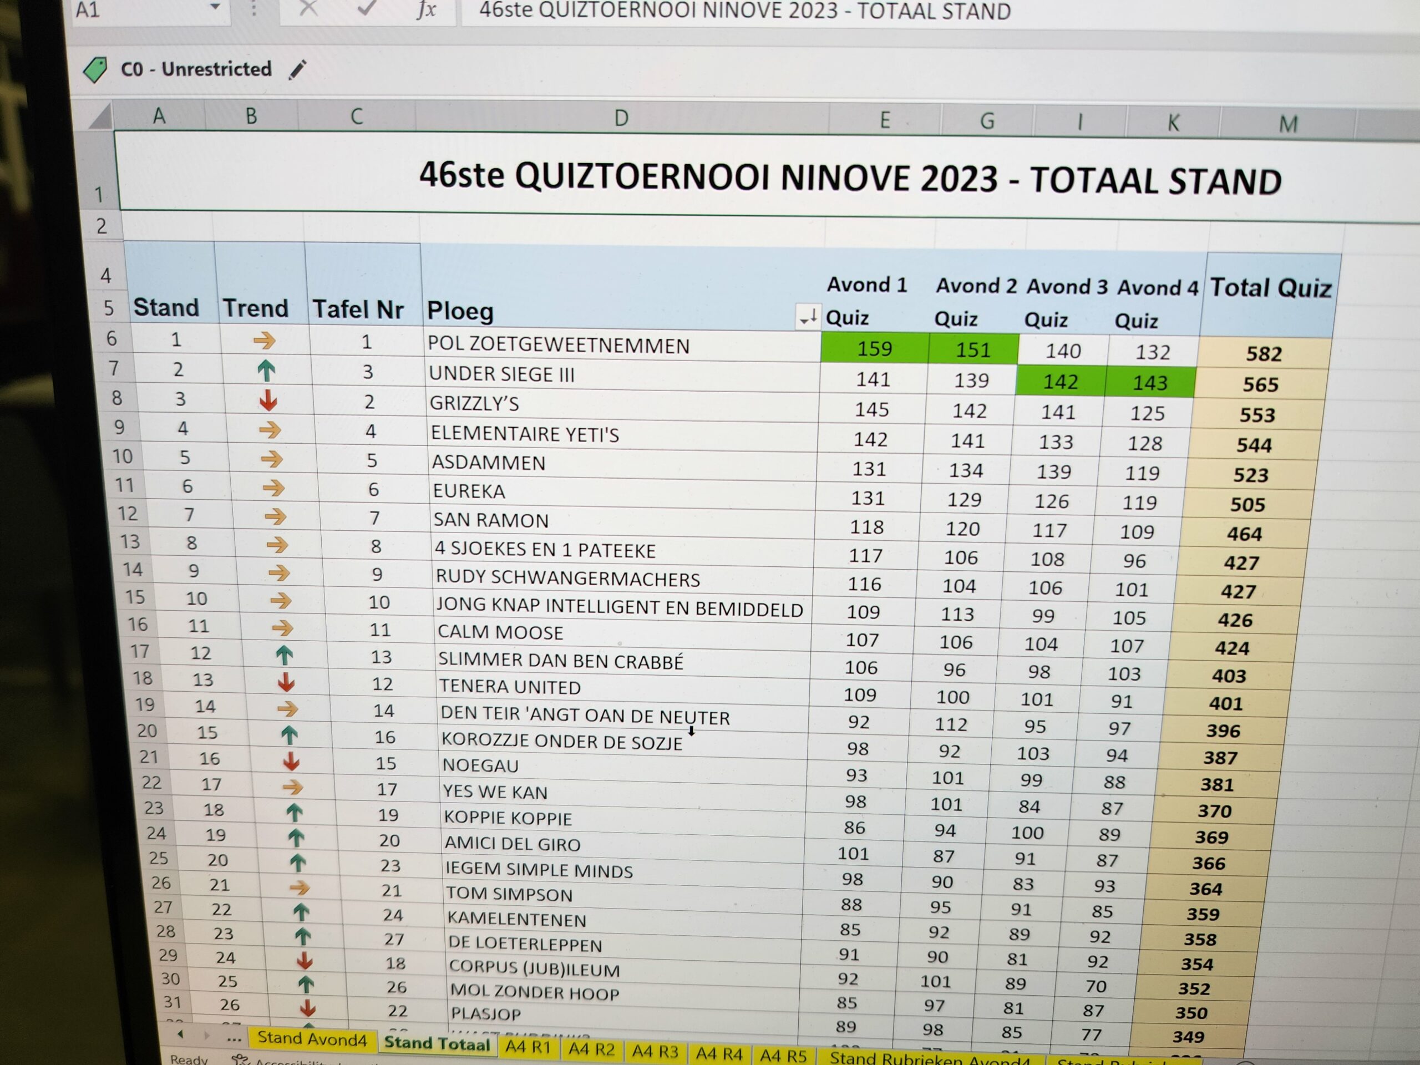Screen dimensions: 1420x1065
Task: Select column D header
Action: pos(621,118)
